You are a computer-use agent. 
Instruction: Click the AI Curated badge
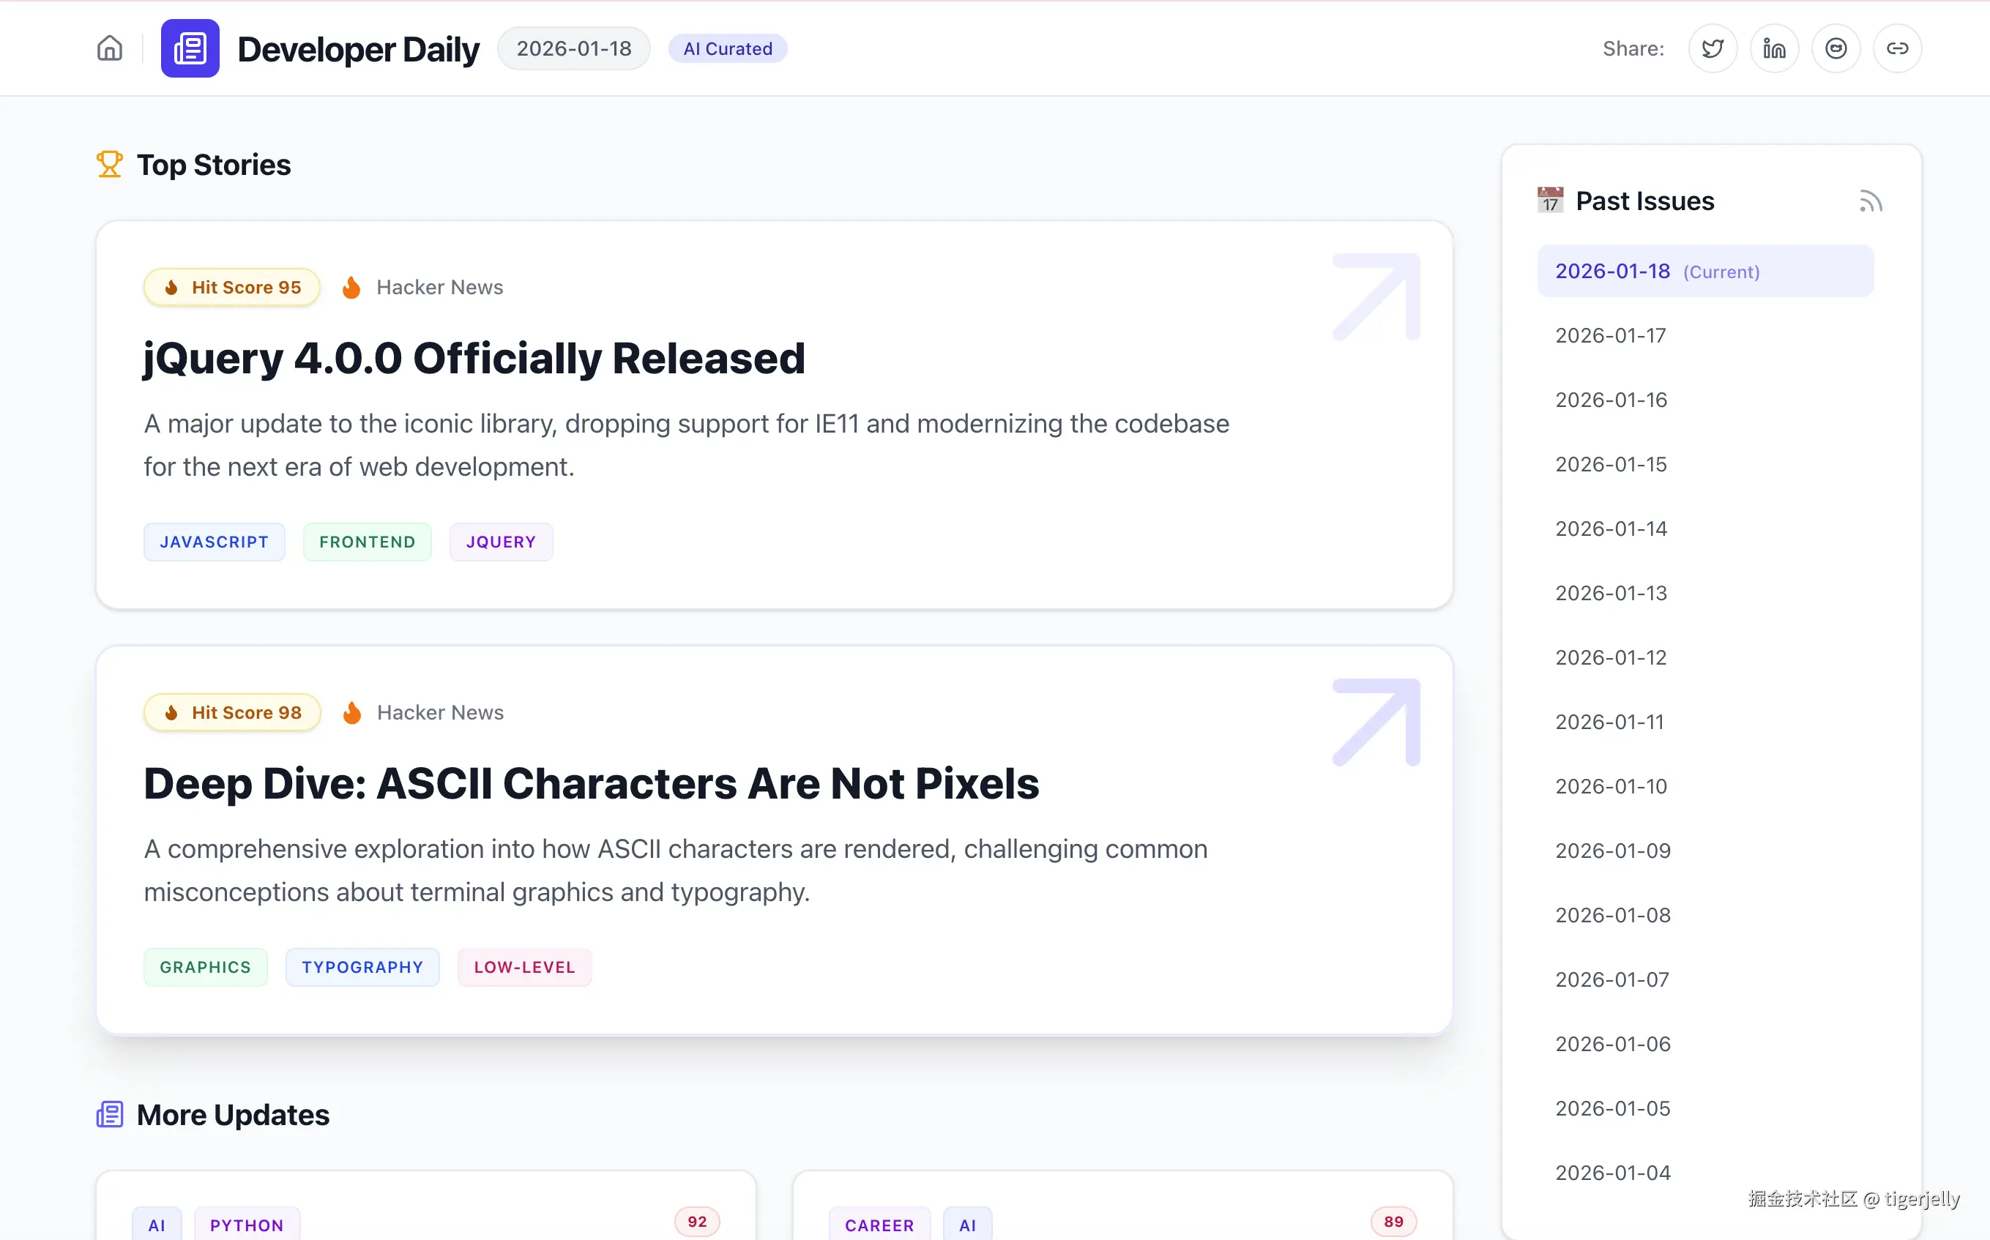pos(728,48)
